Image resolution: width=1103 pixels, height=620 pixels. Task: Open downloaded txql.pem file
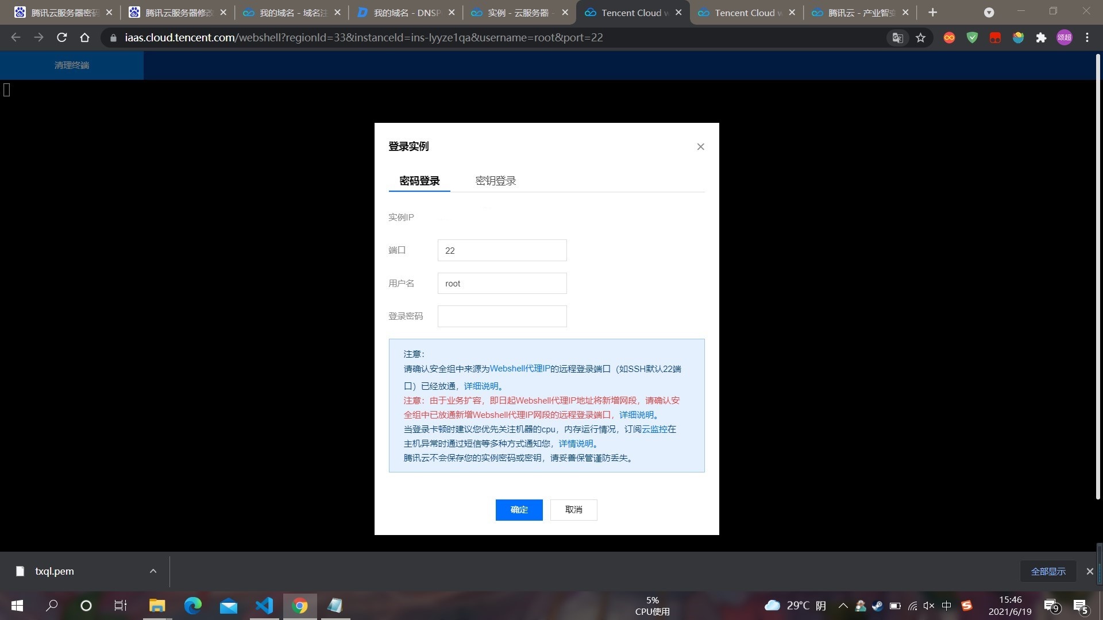[54, 571]
